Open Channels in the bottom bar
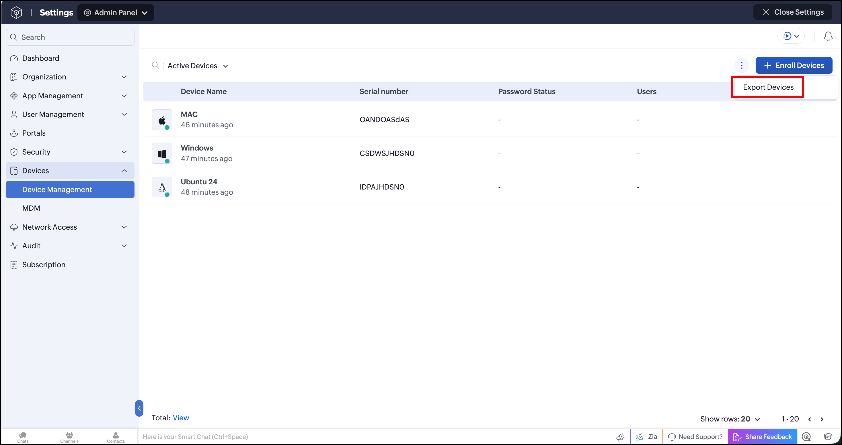The image size is (842, 445). click(69, 437)
